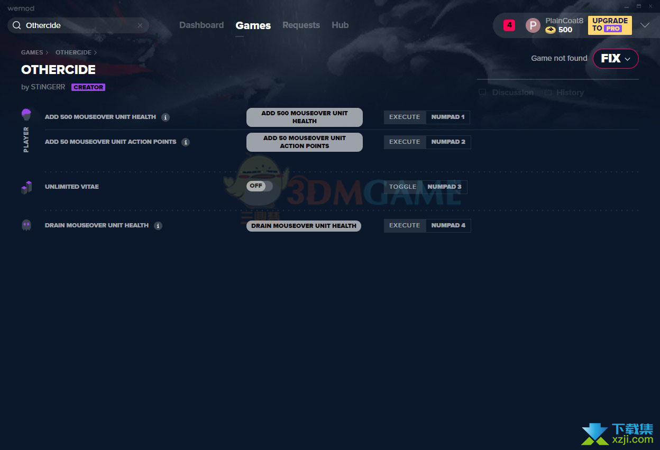Apply Add 500 Mouseover Unit Health cheat

click(305, 117)
